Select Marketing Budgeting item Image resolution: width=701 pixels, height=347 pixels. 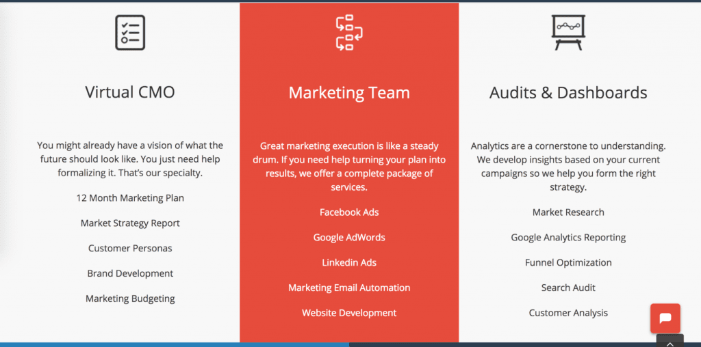[x=130, y=299]
